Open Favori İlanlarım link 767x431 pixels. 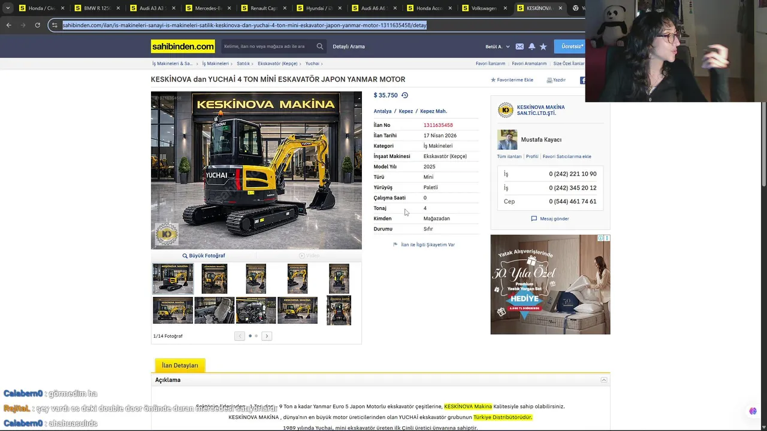pos(490,63)
